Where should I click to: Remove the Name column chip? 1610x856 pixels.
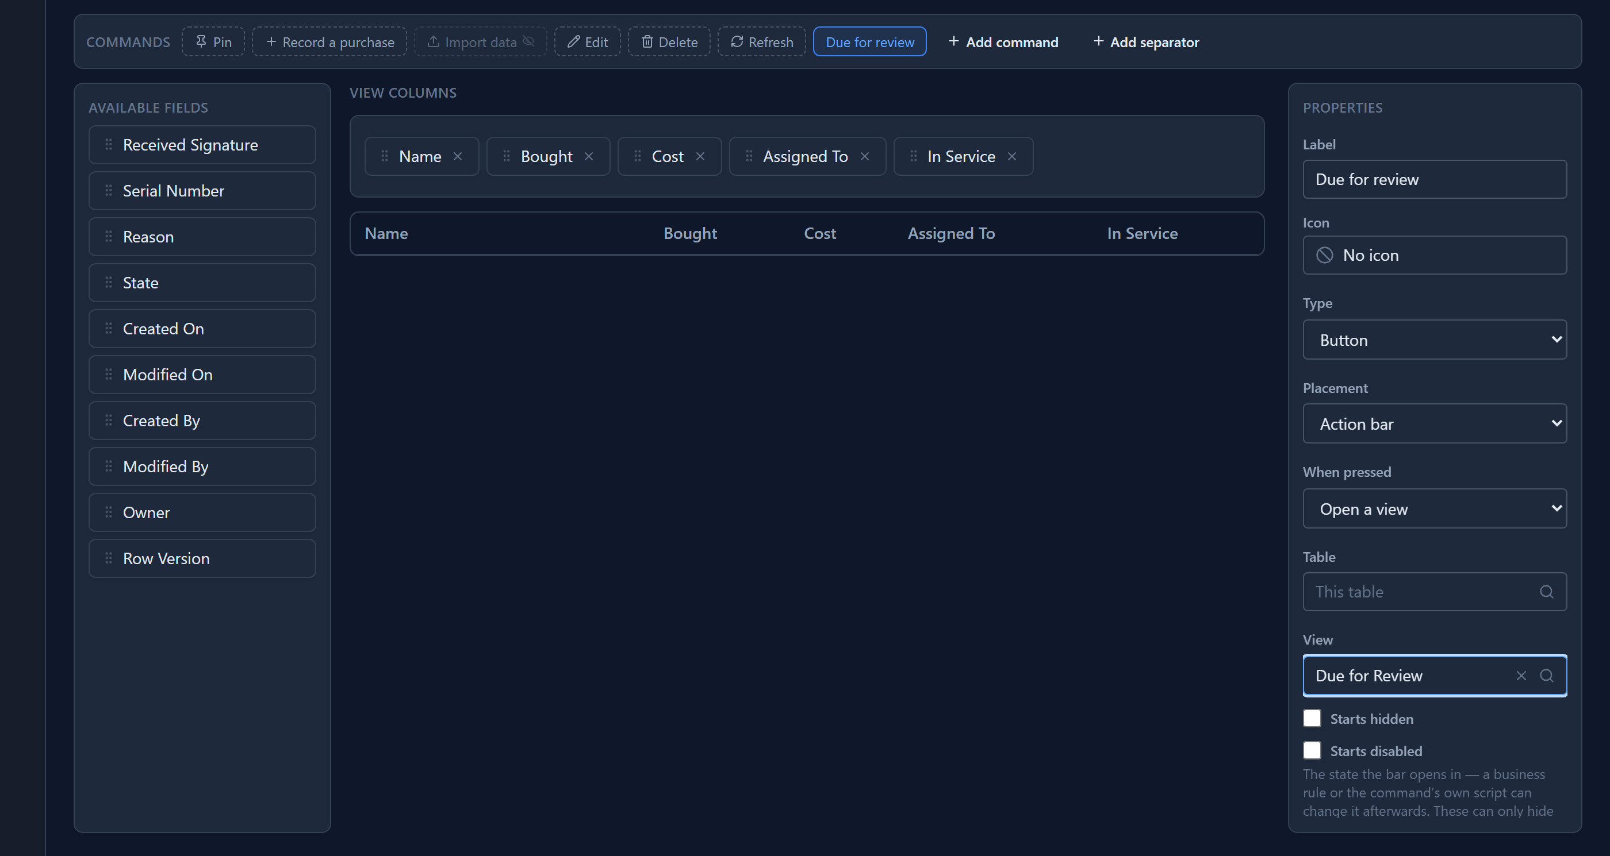458,156
